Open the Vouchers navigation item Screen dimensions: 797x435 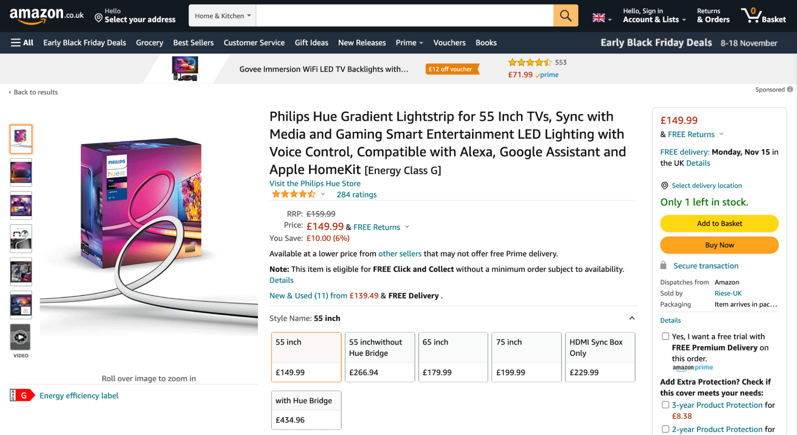449,43
